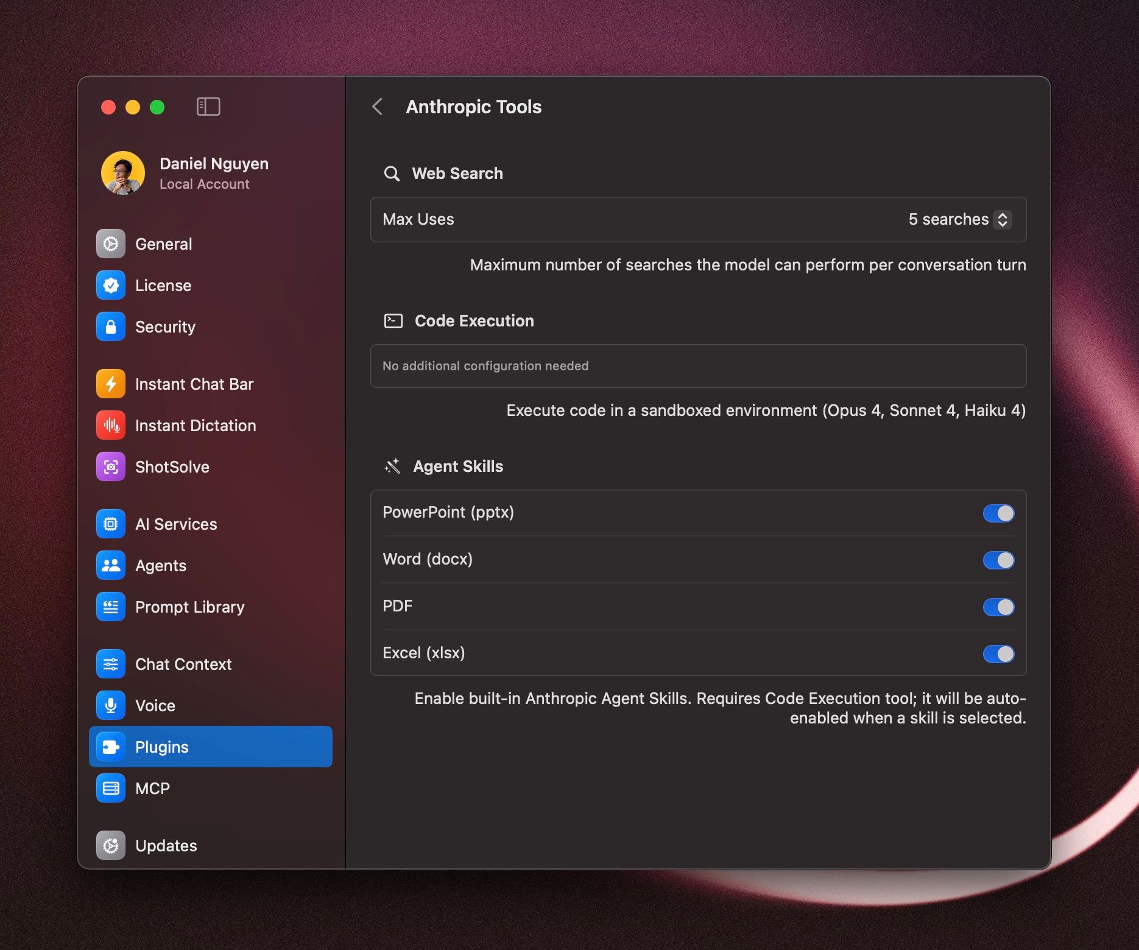1139x950 pixels.
Task: Toggle the sidebar visibility icon
Action: point(208,107)
